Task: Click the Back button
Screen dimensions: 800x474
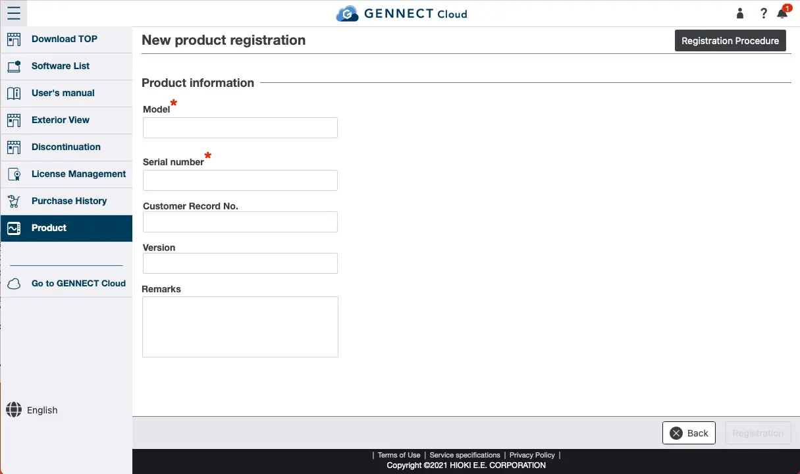Action: click(x=689, y=433)
